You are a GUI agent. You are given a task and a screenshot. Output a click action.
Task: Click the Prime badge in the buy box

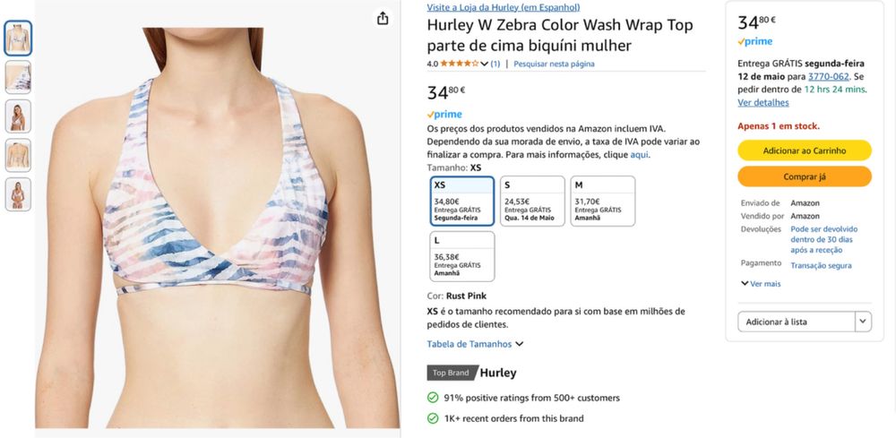(x=754, y=42)
